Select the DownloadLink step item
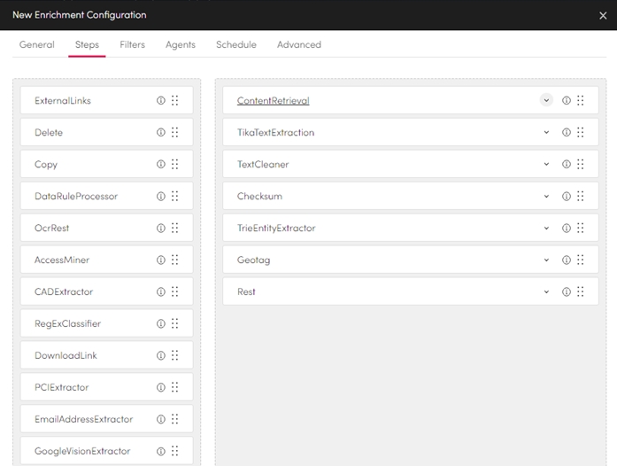The image size is (617, 466). (x=66, y=356)
